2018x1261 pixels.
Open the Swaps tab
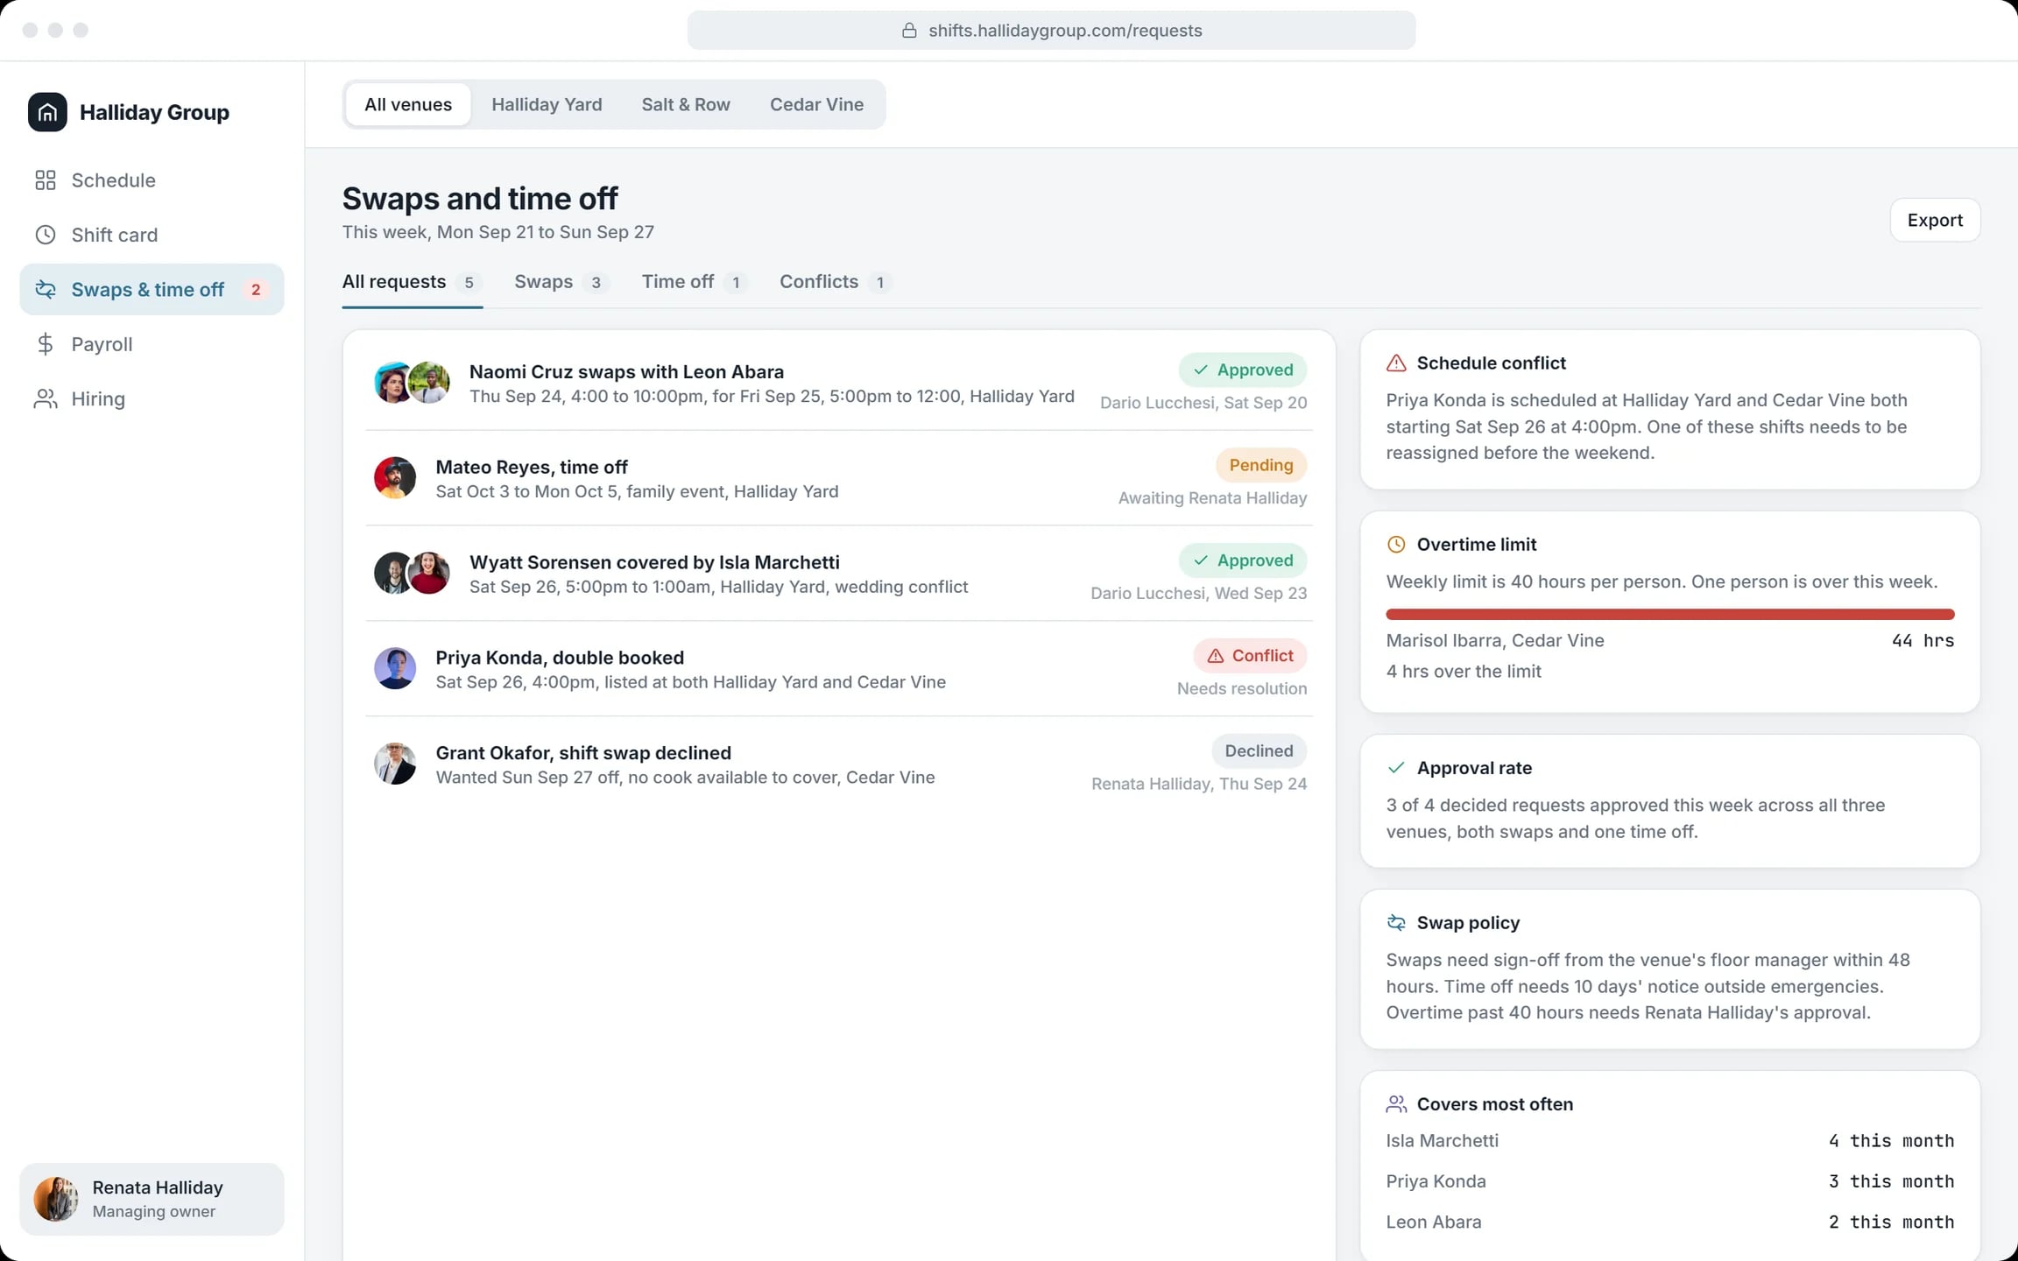[561, 282]
